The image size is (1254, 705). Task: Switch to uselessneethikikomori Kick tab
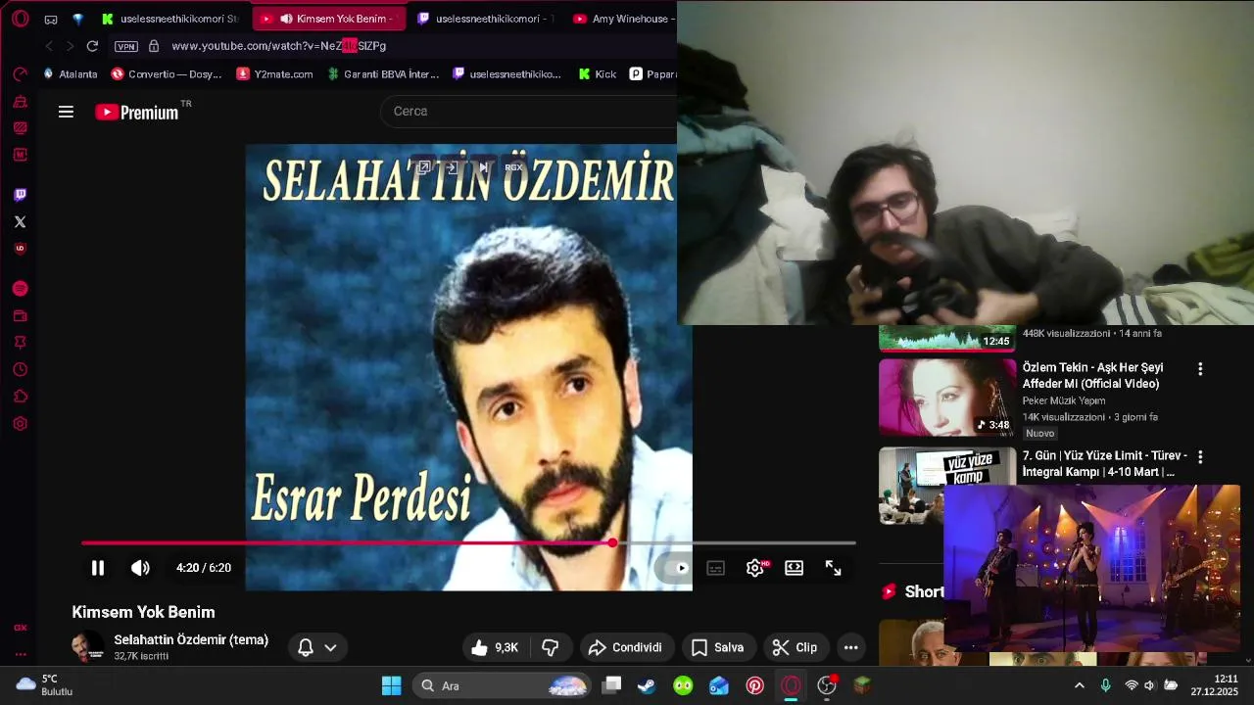(172, 19)
